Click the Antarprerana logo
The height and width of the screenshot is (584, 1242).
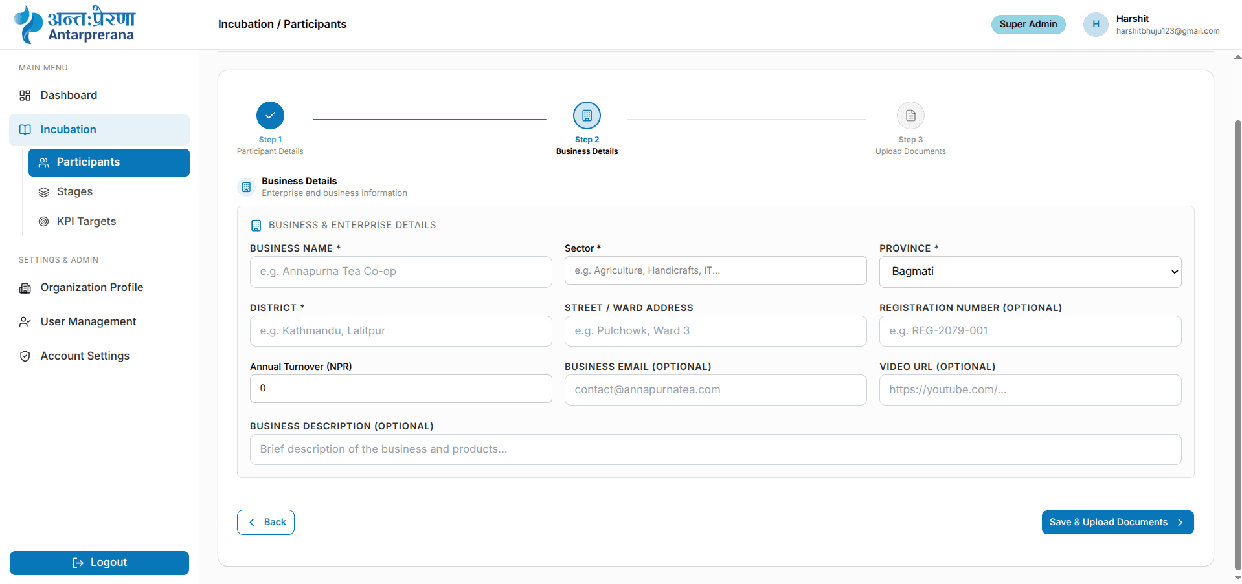pos(74,25)
